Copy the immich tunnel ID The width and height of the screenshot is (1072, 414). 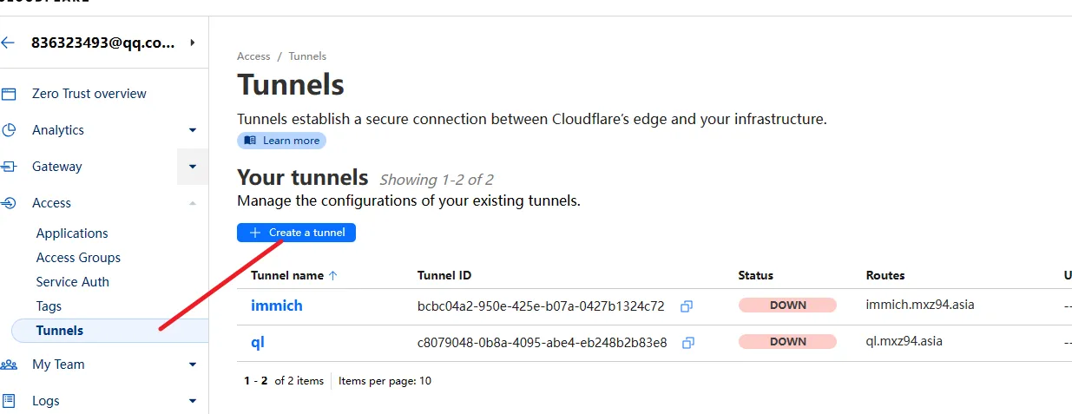(x=687, y=306)
